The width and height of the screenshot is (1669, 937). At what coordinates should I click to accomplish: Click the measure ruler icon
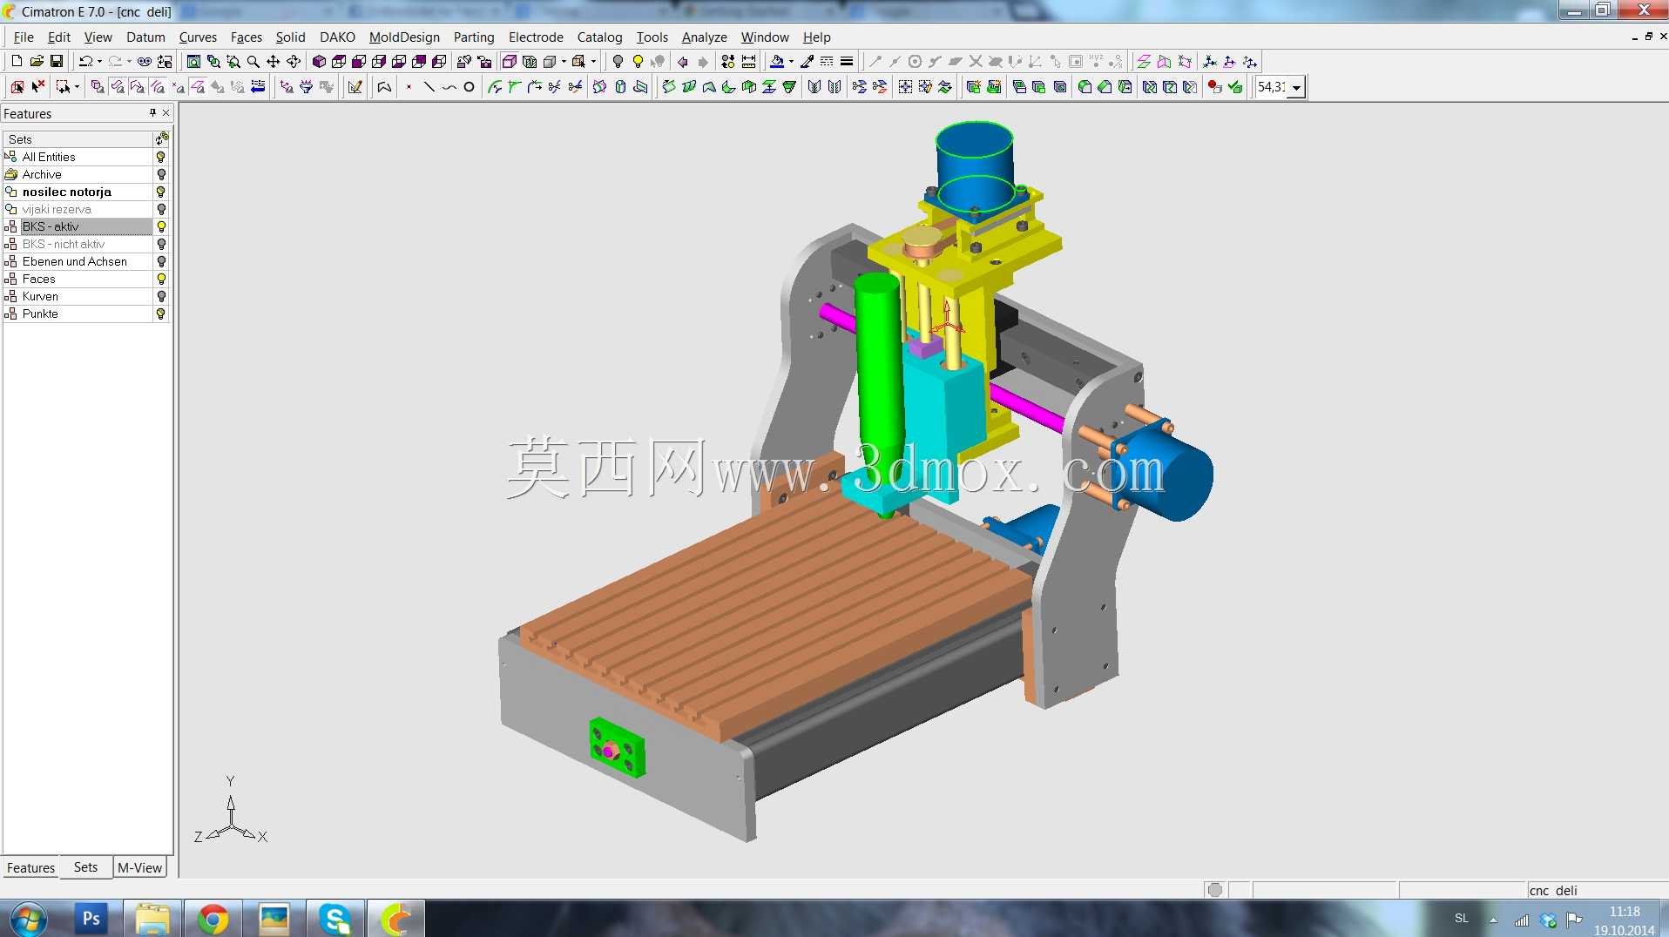tap(748, 61)
